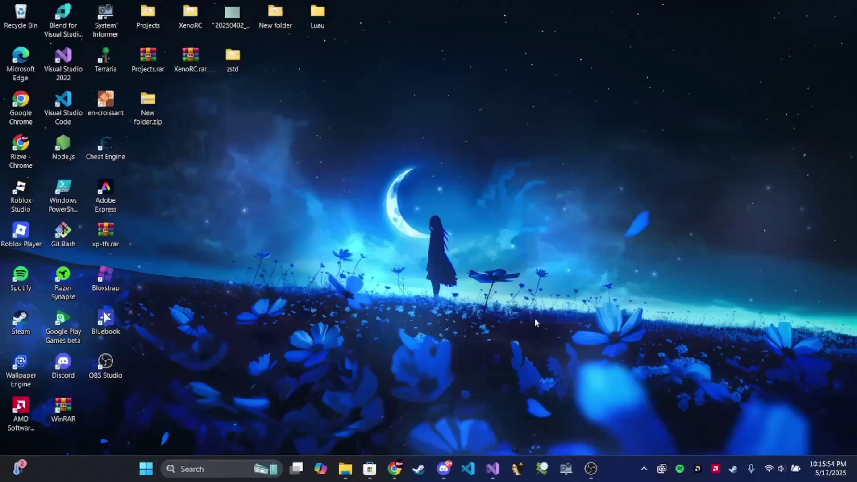Open the clock and date flyout
The image size is (857, 482).
[828, 469]
